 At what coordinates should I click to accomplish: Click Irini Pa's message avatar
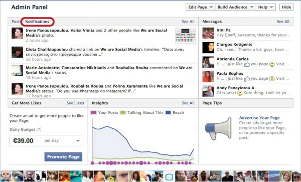pos(208,33)
